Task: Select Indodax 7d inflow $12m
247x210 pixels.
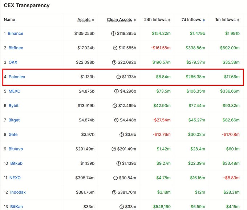Action: (x=200, y=192)
